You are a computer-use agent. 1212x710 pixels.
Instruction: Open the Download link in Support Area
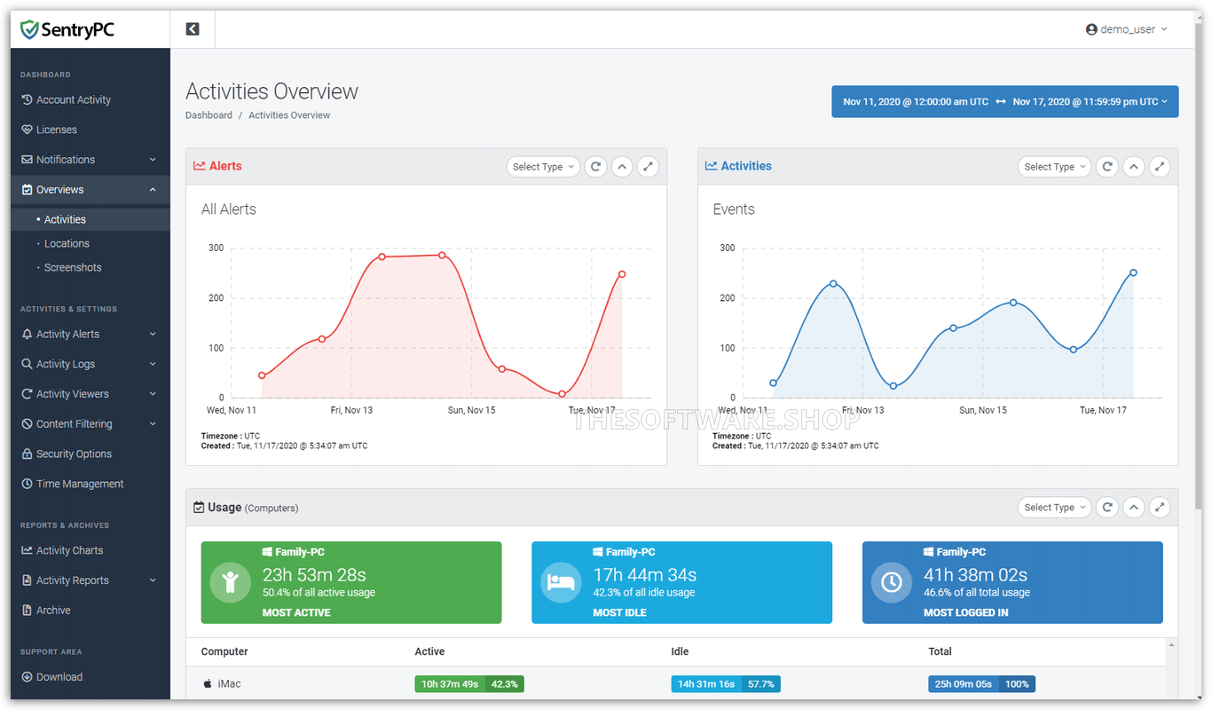[59, 676]
